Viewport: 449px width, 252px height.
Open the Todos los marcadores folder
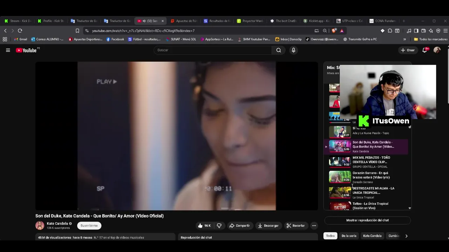pos(430,39)
